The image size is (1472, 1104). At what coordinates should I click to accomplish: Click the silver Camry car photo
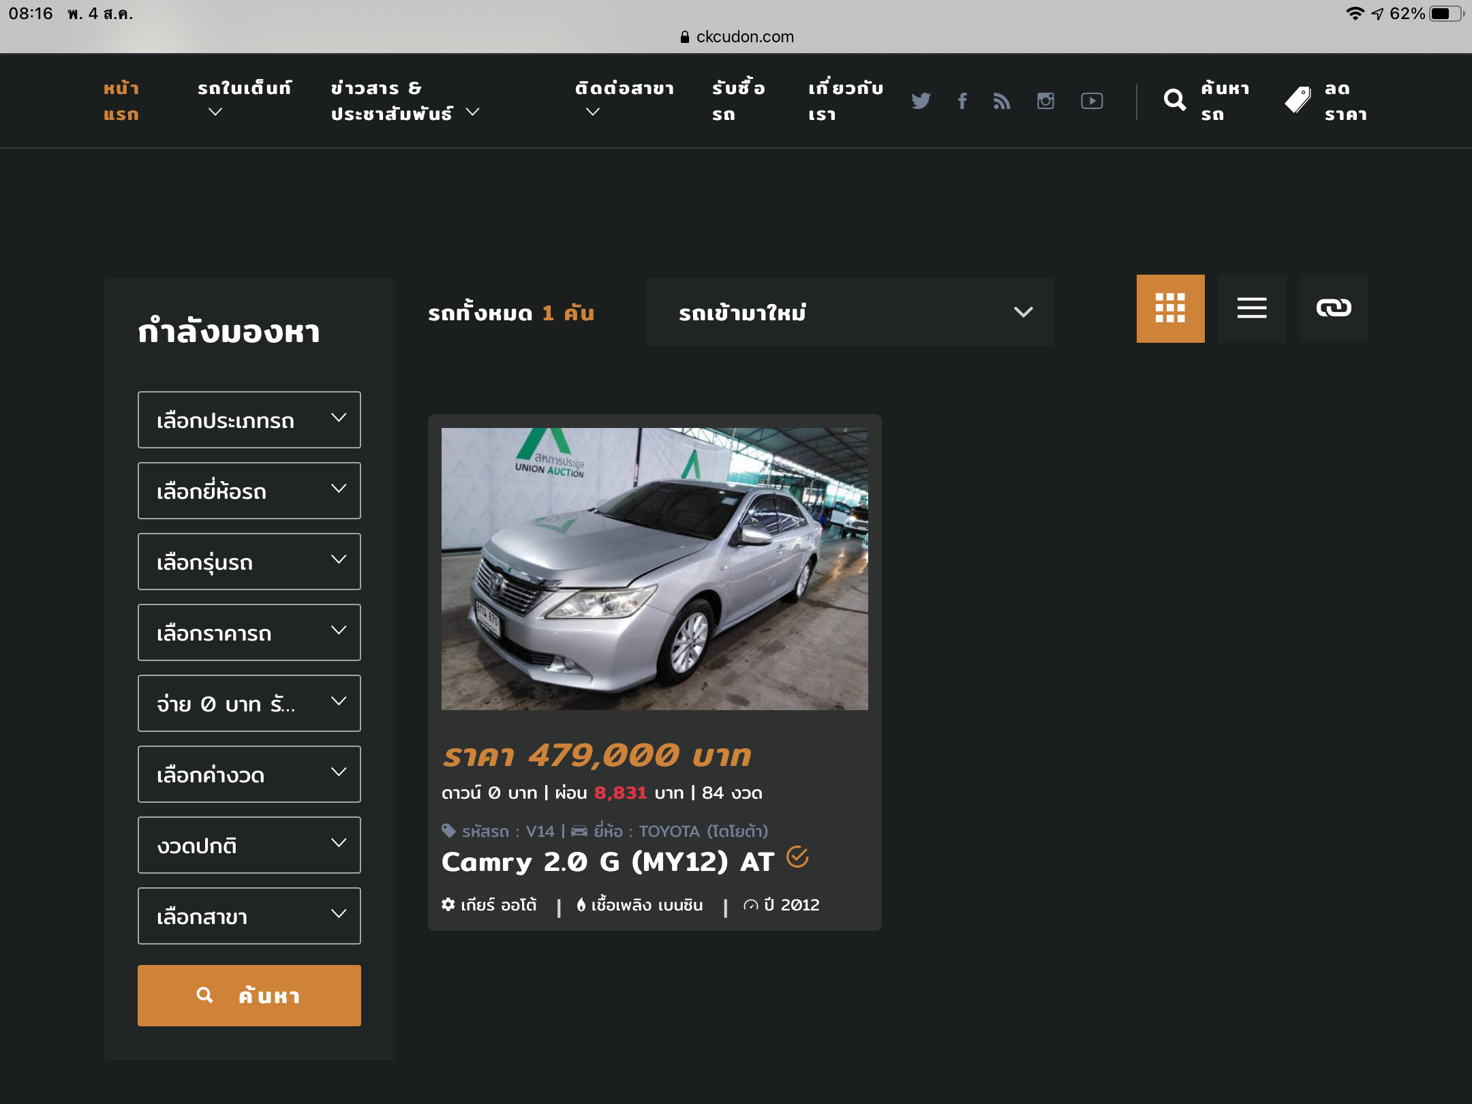click(654, 568)
